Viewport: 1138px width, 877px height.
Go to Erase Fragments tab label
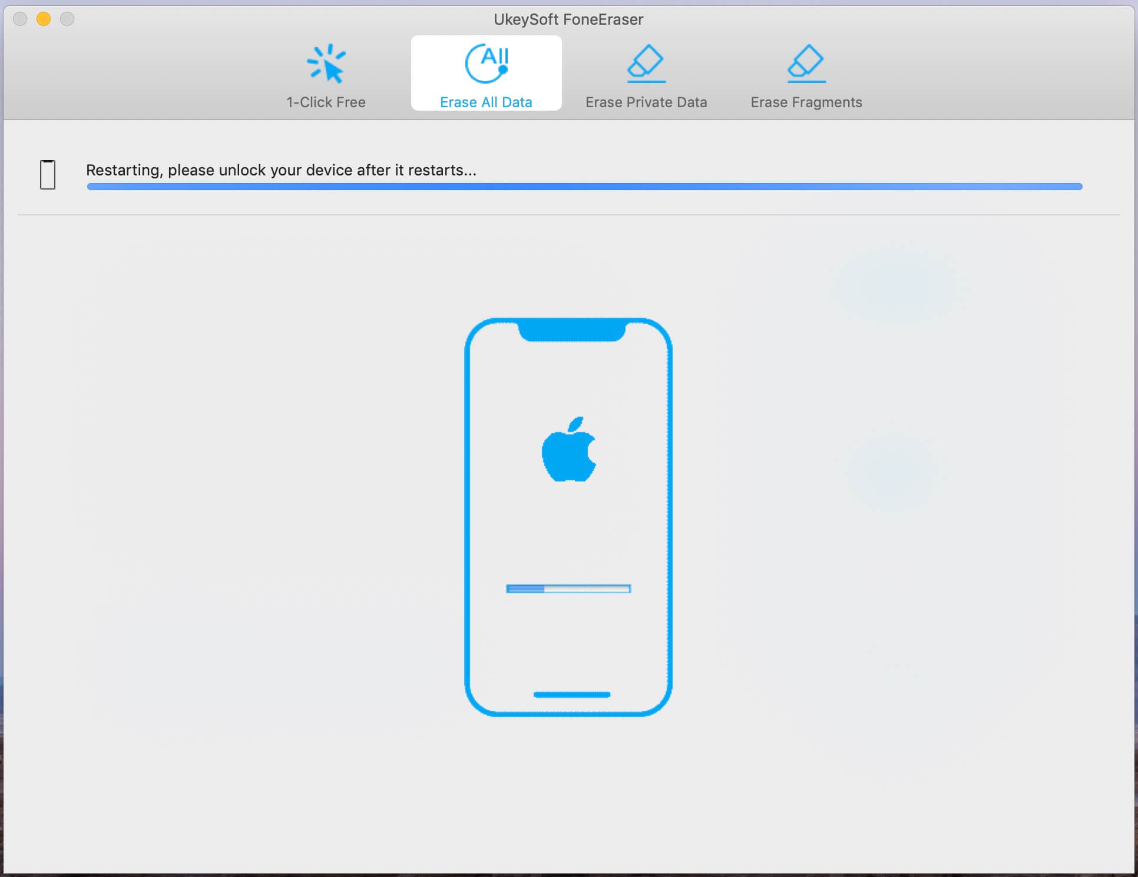806,102
